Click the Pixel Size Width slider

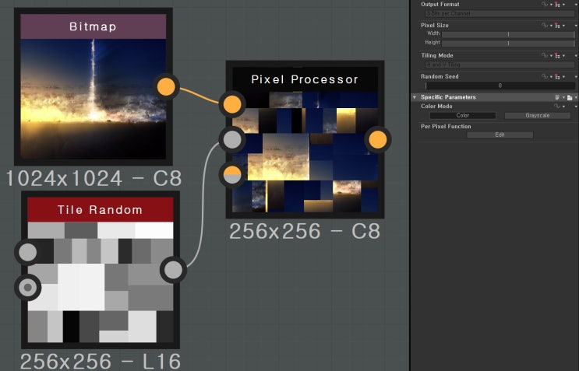508,34
